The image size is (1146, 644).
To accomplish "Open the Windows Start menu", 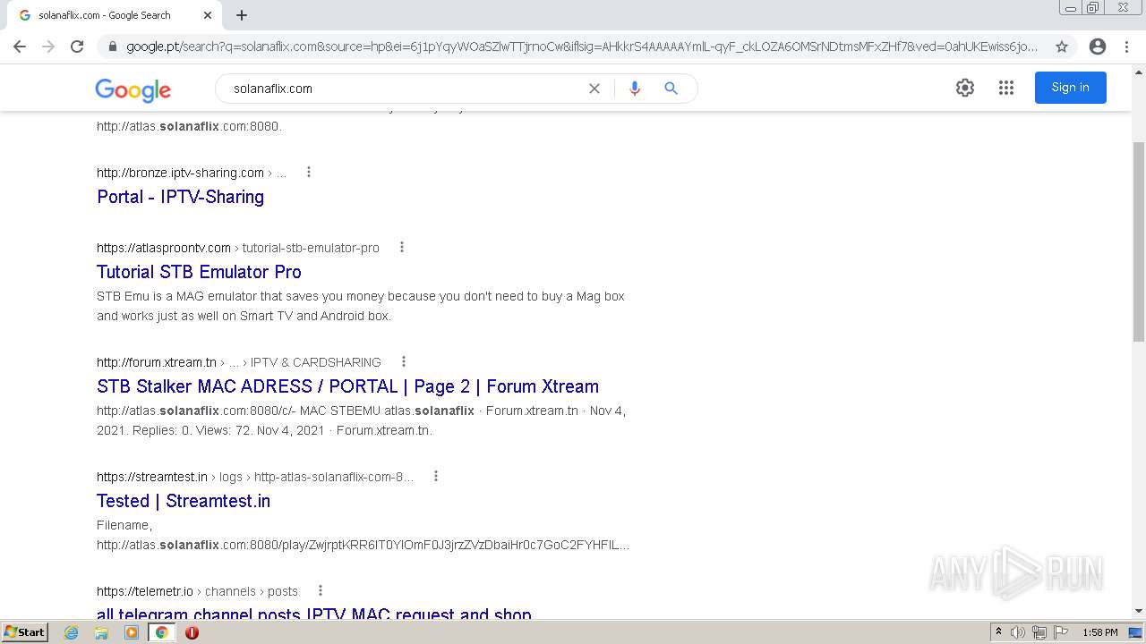I will (x=25, y=632).
